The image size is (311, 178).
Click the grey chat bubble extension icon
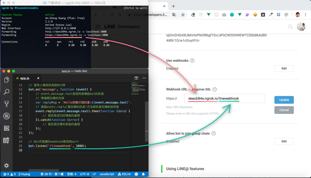pyautogui.click(x=286, y=15)
